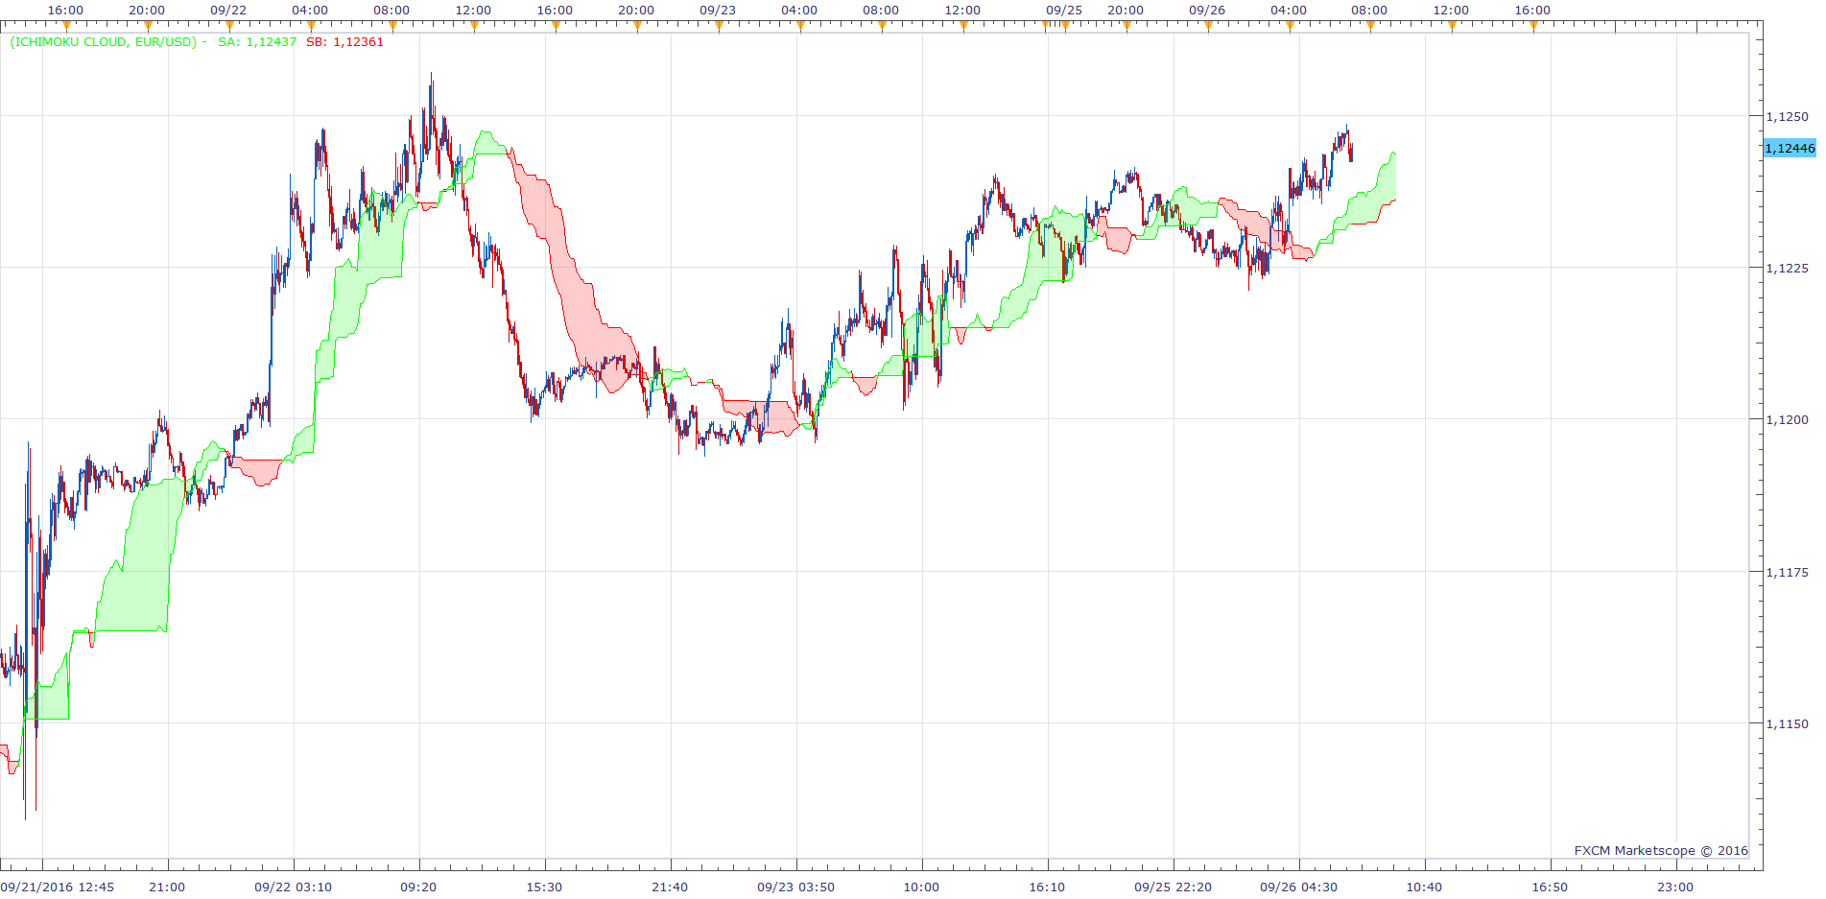Click the current price tag 1,12446

point(1790,148)
